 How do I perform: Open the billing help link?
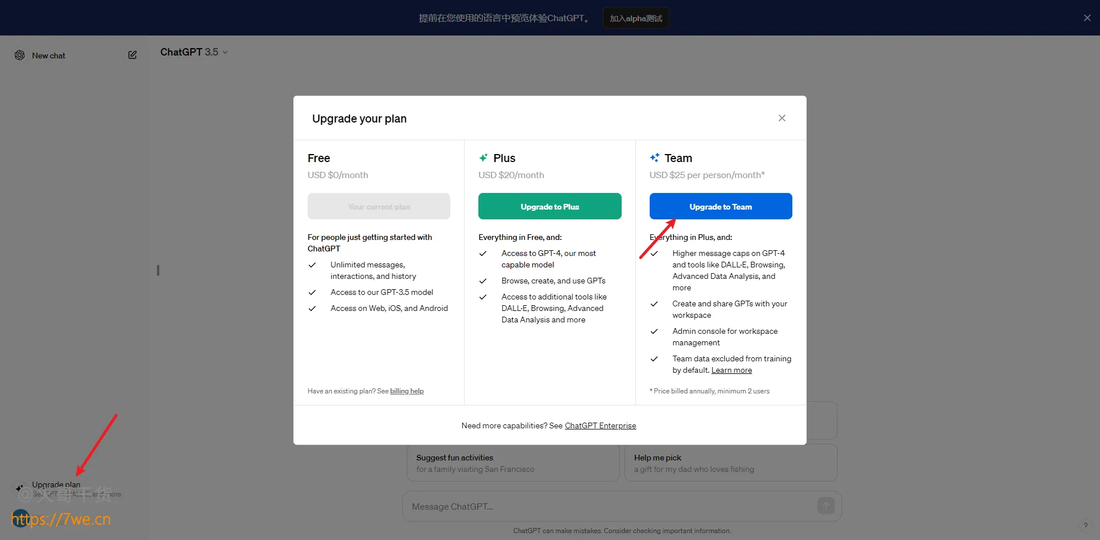pos(407,391)
